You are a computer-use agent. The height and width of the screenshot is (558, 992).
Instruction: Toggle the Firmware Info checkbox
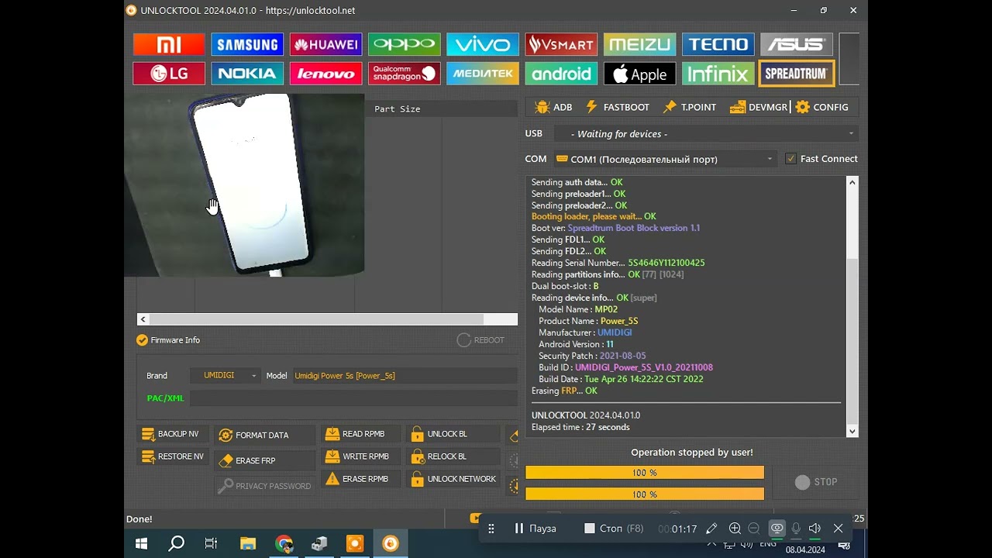(x=143, y=339)
